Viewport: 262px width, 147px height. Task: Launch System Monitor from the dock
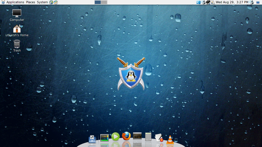[x=104, y=138]
